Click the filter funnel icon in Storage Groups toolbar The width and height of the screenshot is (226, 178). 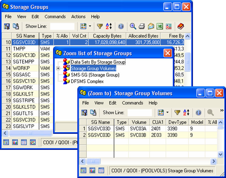[100, 26]
